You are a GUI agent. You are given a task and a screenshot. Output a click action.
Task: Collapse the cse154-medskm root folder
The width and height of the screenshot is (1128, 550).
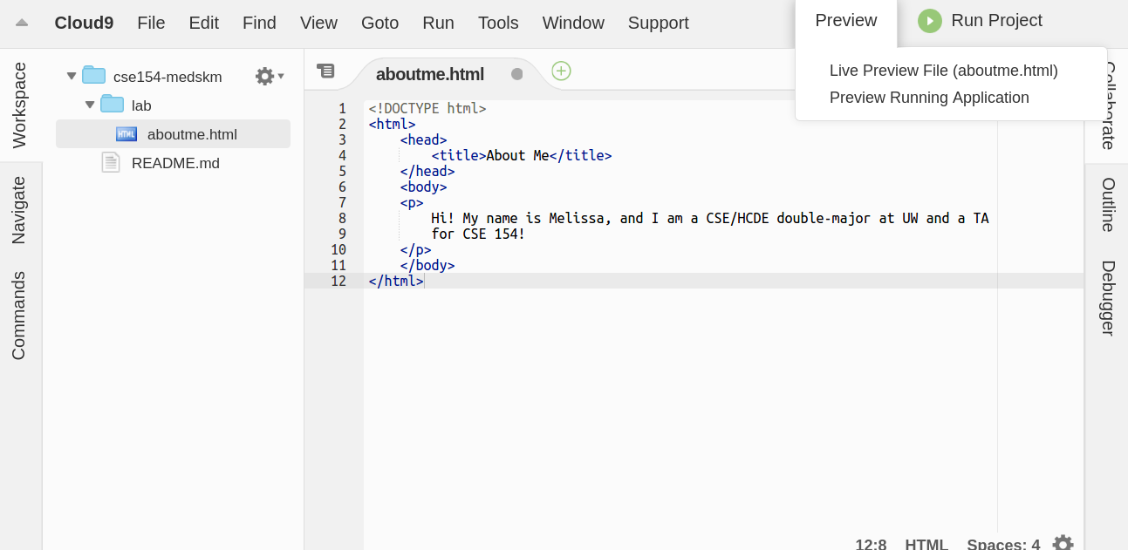[72, 77]
